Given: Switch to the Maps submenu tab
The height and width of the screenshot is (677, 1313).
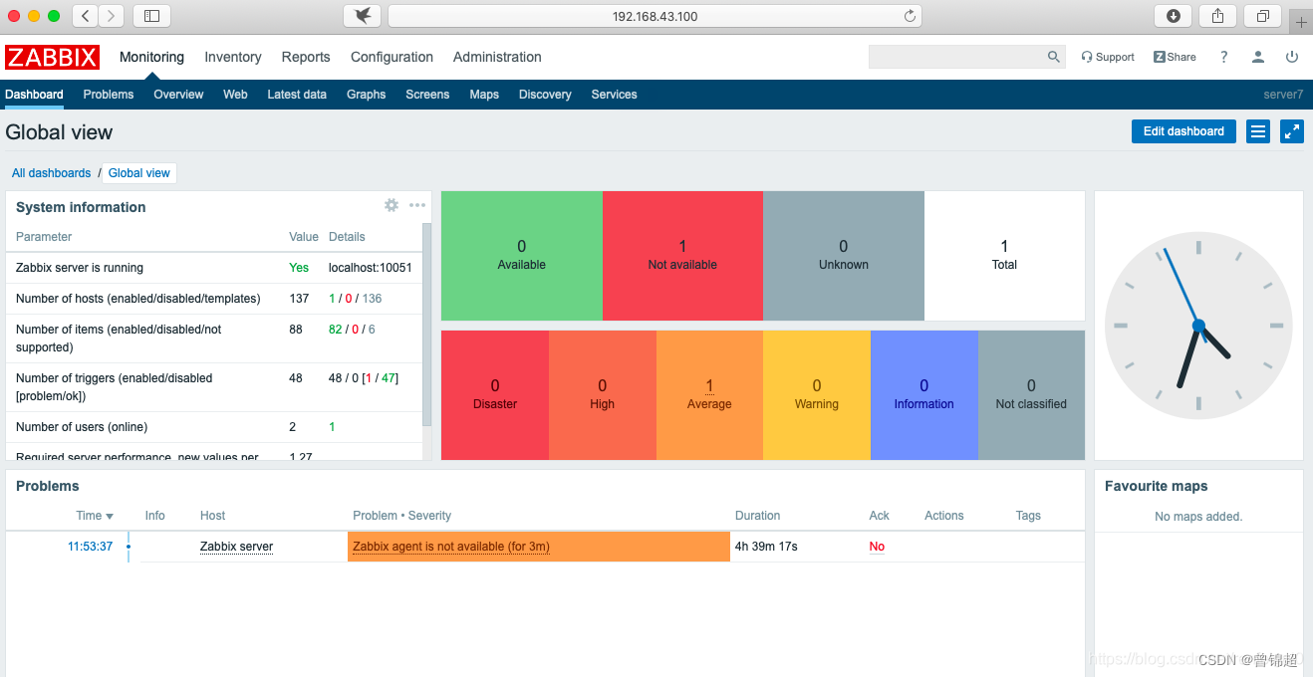Looking at the screenshot, I should coord(484,95).
